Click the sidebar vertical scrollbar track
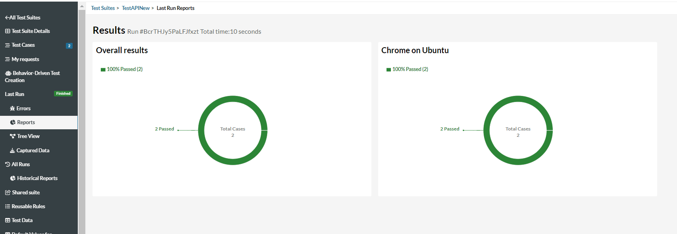Screen dimensions: 677x234 click(82, 122)
